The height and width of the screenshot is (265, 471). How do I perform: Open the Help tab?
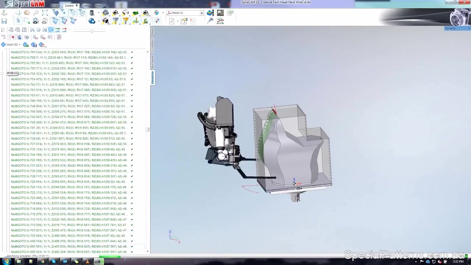[98, 6]
